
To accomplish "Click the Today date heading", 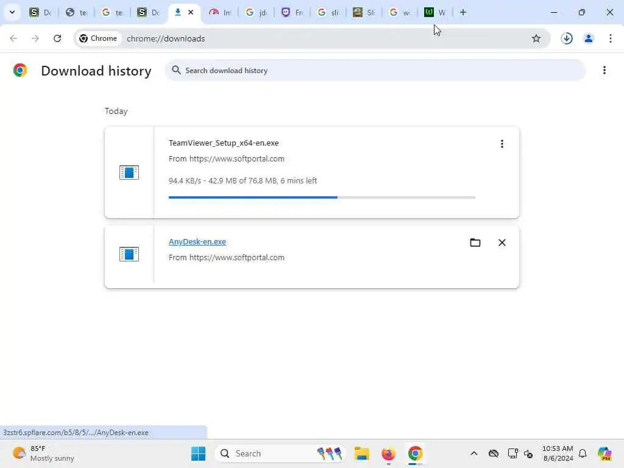I will (x=116, y=111).
